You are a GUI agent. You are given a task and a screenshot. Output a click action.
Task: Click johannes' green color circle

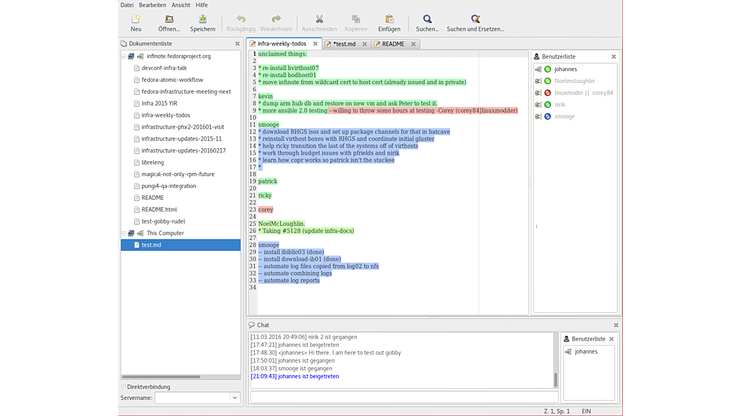click(548, 69)
